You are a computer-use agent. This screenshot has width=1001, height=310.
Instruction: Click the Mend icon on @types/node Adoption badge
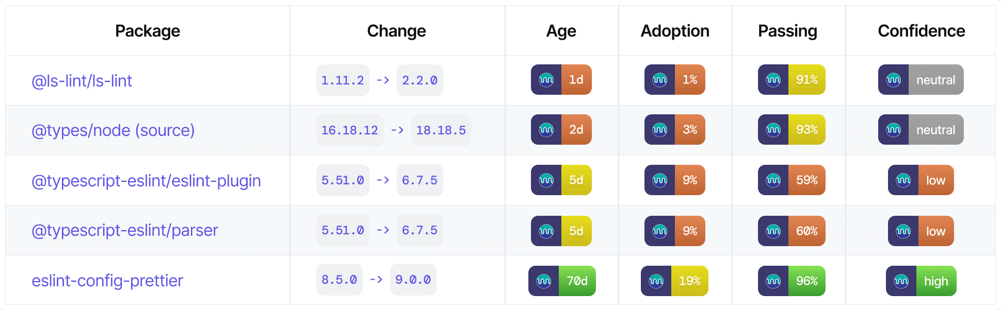660,130
